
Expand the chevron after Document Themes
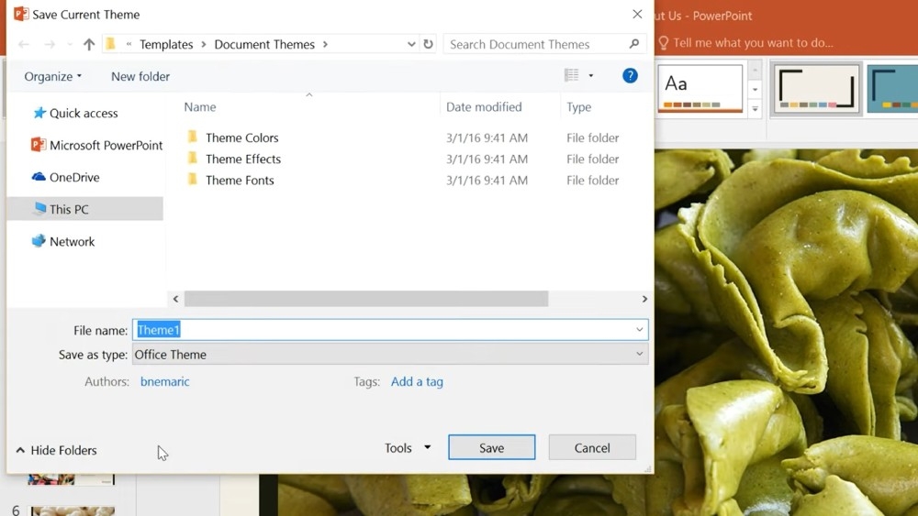tap(326, 44)
